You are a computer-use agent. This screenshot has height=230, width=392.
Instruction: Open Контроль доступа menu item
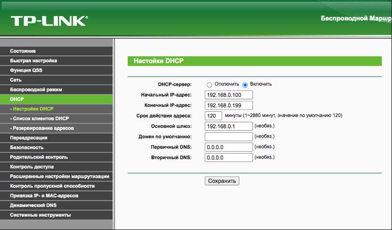pyautogui.click(x=56, y=167)
